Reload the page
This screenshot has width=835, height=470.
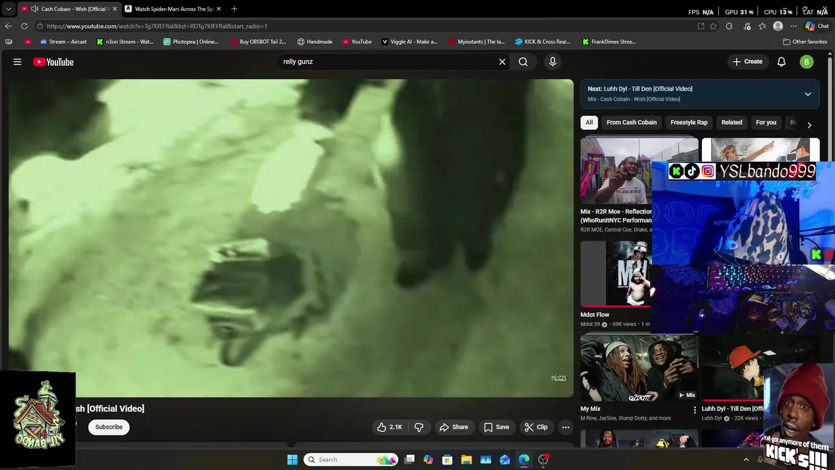(x=24, y=26)
